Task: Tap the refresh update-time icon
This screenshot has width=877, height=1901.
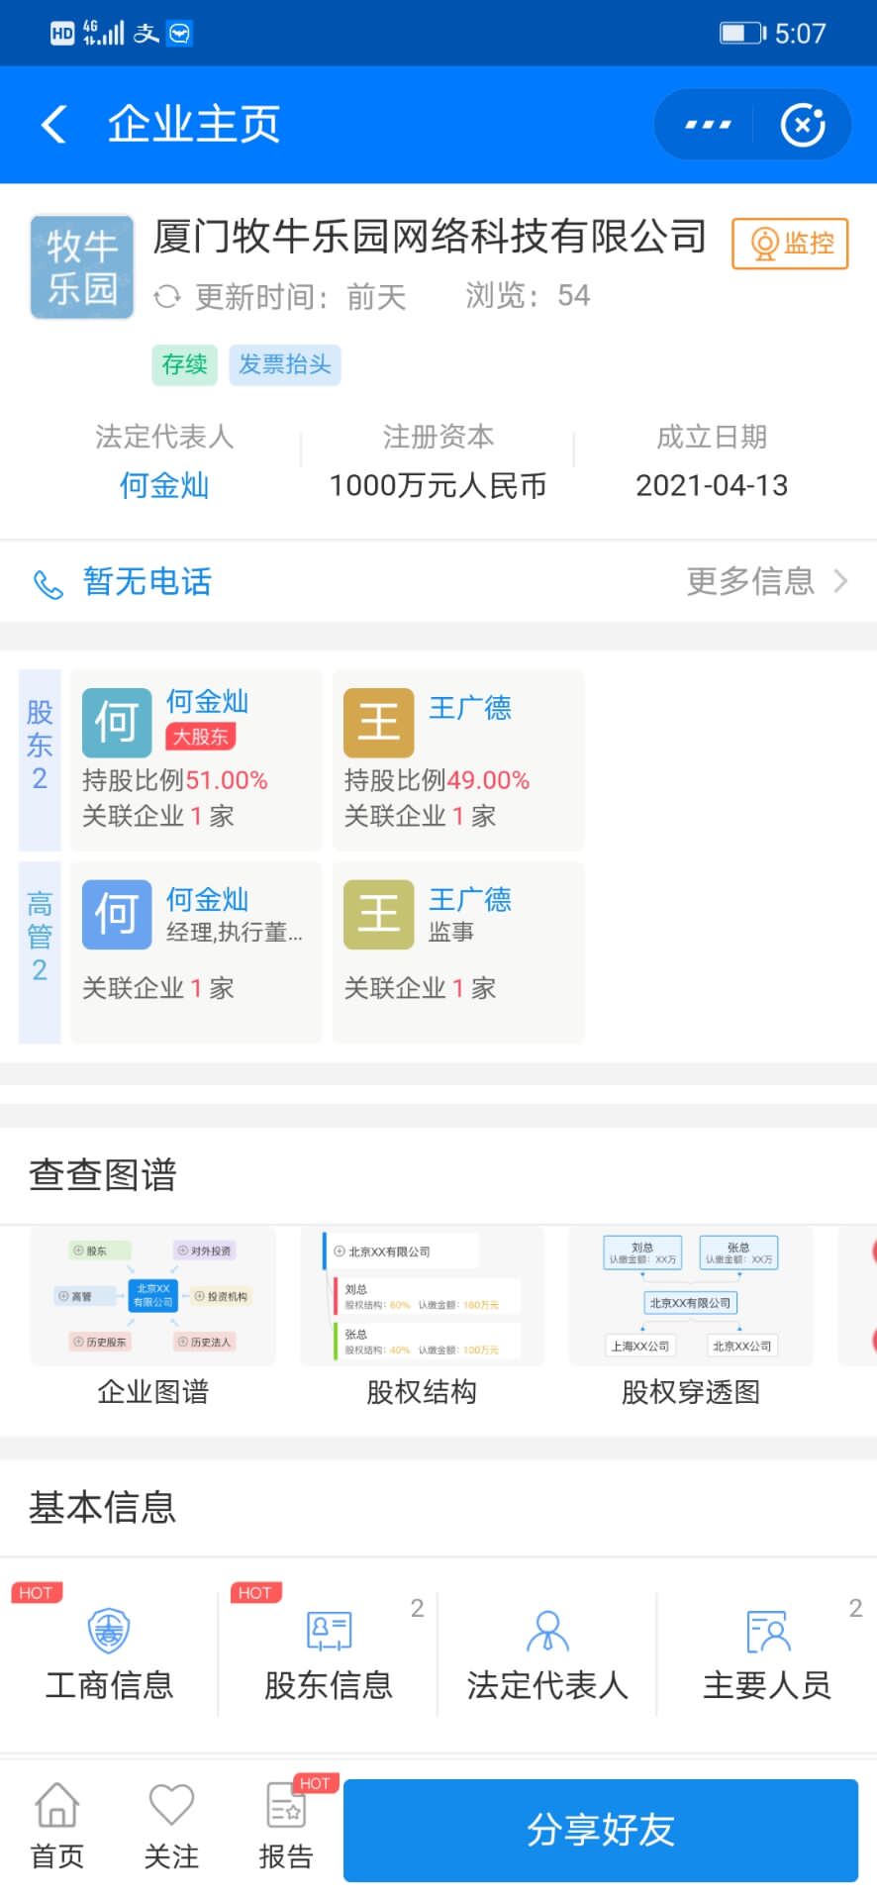Action: coord(166,296)
